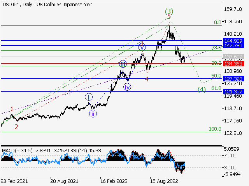Click the green (4) projected wave label
This screenshot has height=186, width=249.
[x=202, y=90]
